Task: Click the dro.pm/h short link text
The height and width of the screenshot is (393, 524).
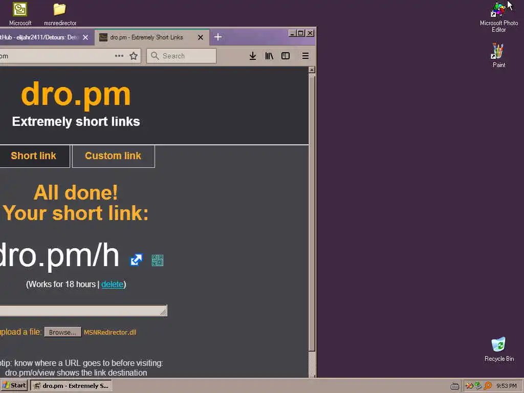Action: coord(59,256)
